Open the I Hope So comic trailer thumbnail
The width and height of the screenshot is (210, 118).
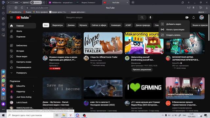point(103,43)
